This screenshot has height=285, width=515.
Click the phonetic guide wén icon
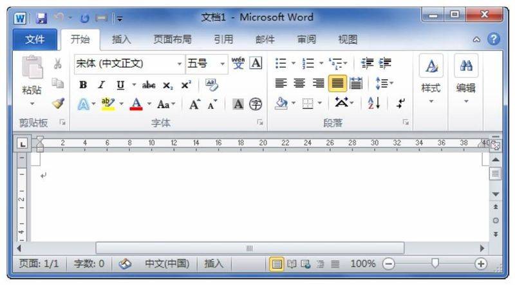(238, 63)
